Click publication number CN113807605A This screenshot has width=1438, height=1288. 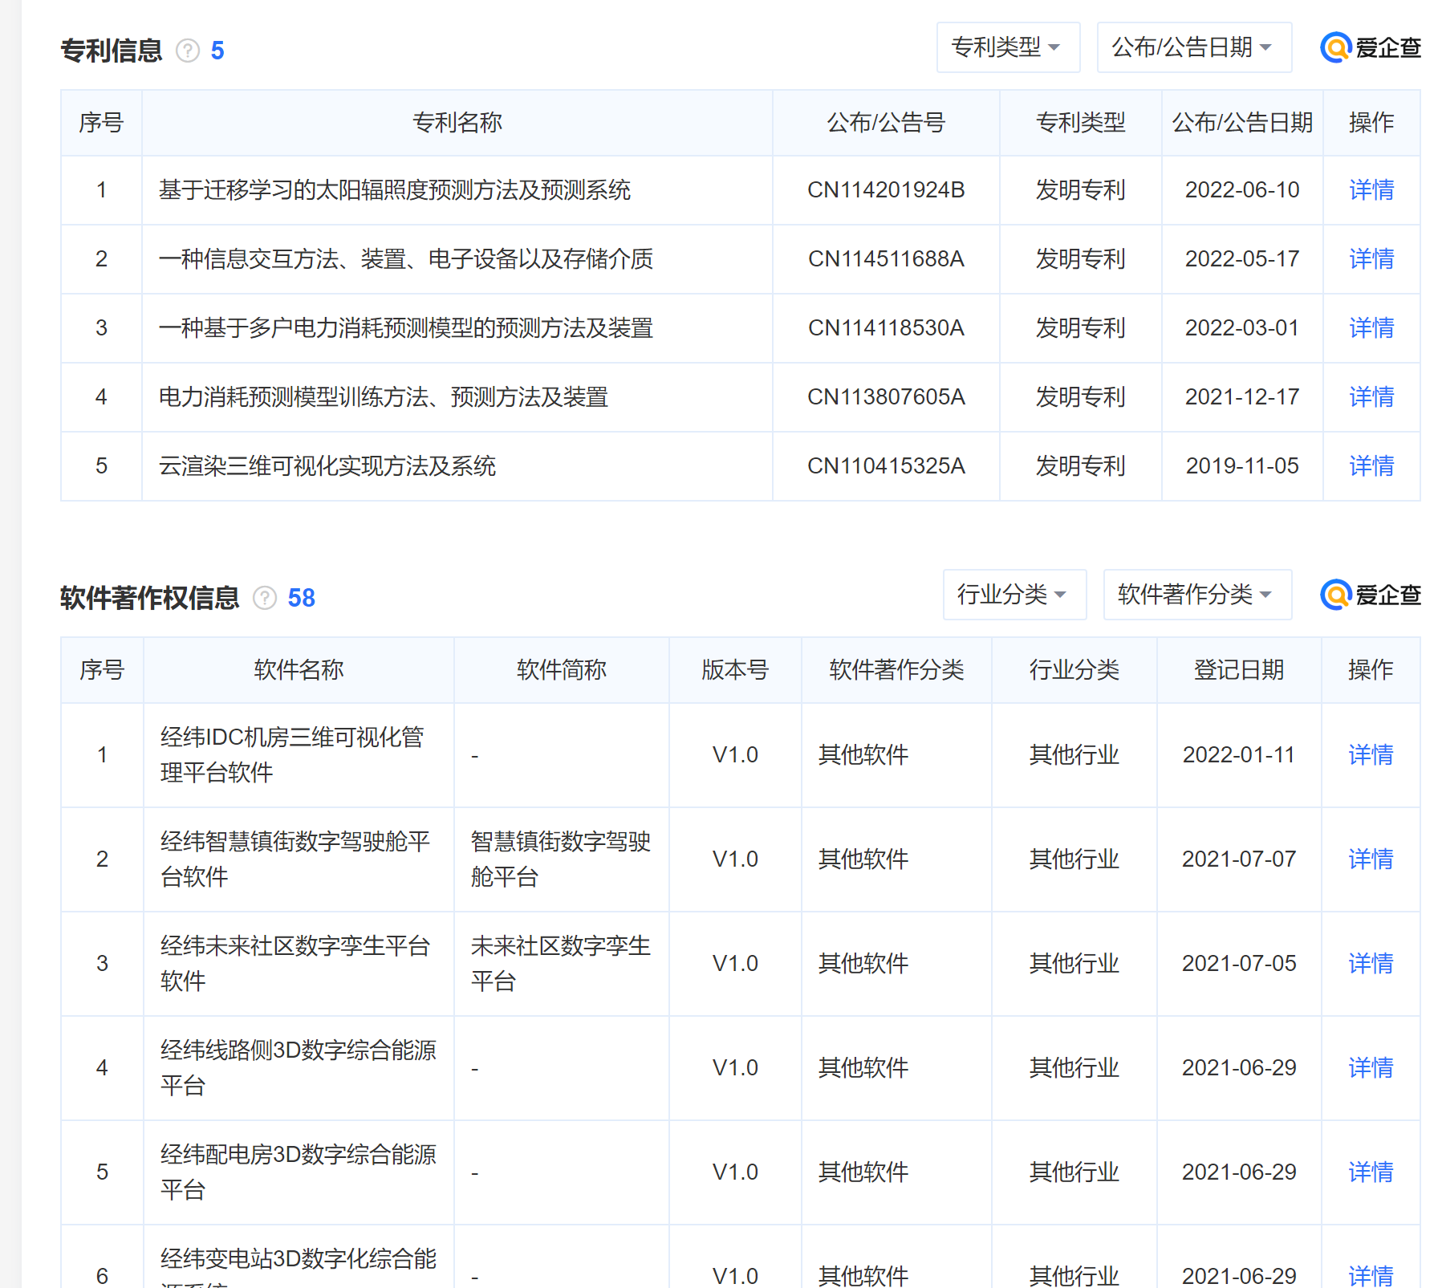(x=886, y=397)
